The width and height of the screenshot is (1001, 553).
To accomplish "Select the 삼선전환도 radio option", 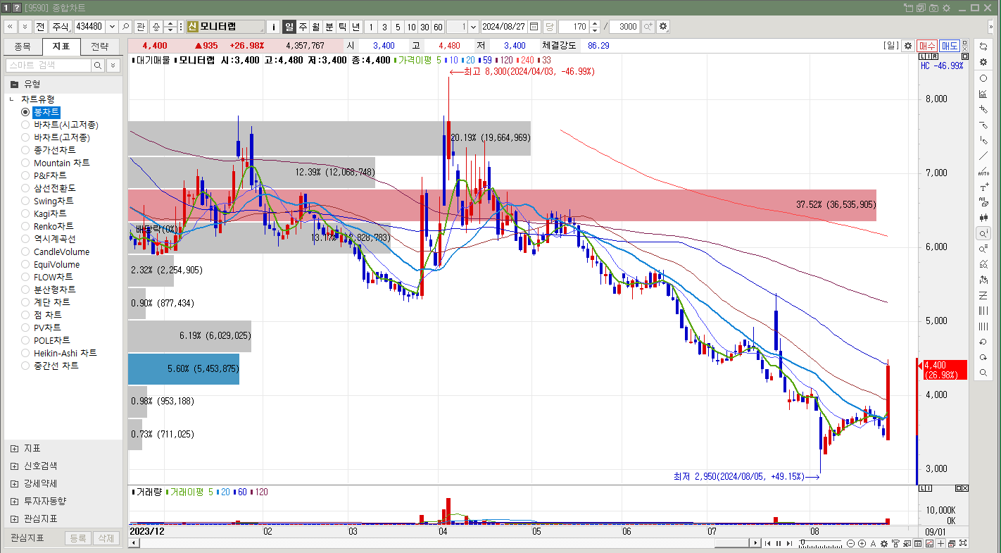I will point(25,188).
